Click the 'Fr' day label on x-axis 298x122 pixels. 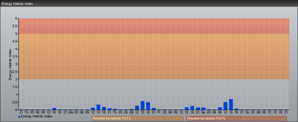[x=159, y=113]
